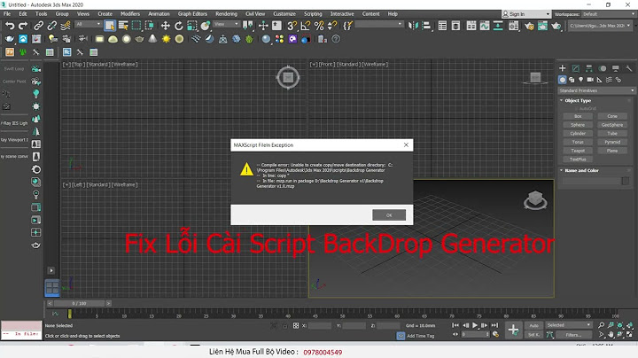
Task: Click the Teapot primitive button
Action: 578,151
